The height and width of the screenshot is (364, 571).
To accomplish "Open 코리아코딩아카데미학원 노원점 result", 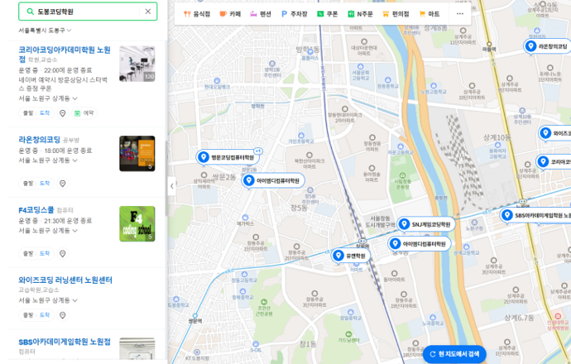I will click(65, 54).
